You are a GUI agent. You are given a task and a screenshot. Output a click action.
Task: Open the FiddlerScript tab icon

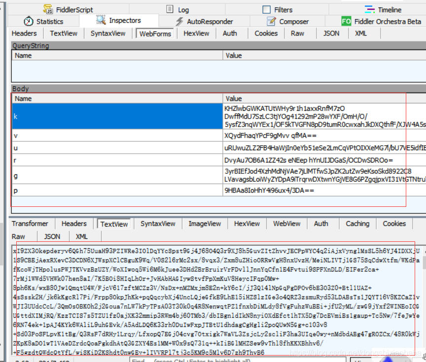(x=48, y=9)
